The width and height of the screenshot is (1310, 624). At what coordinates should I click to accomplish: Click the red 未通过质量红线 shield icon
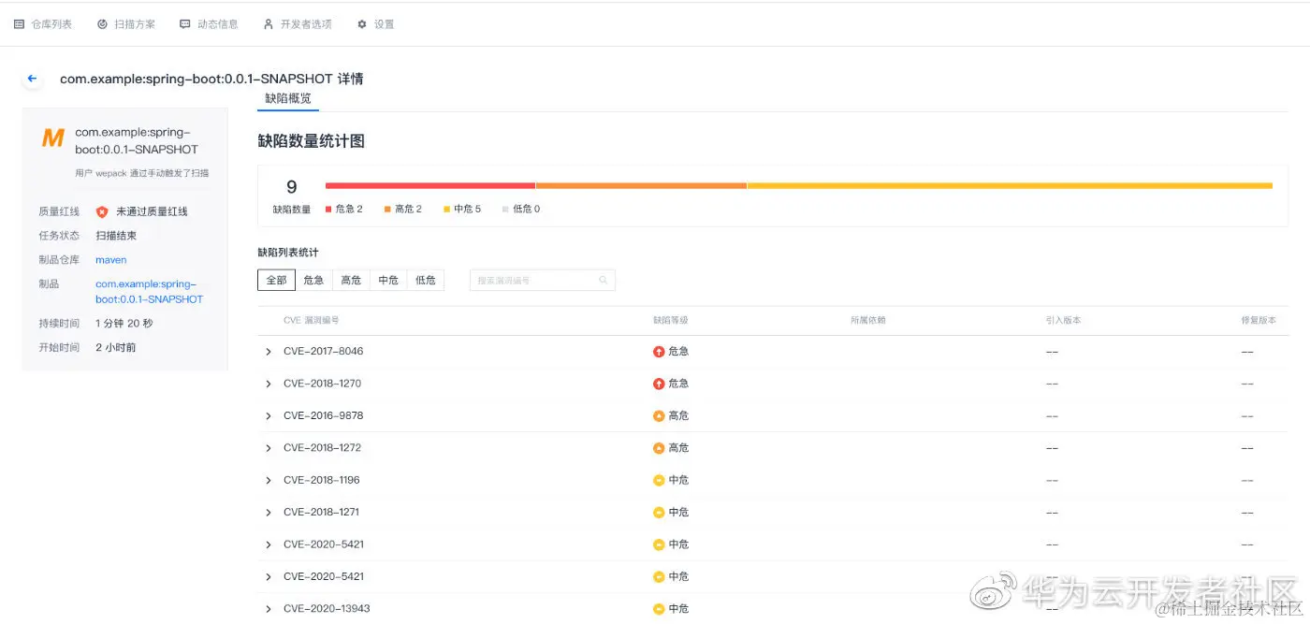point(101,210)
